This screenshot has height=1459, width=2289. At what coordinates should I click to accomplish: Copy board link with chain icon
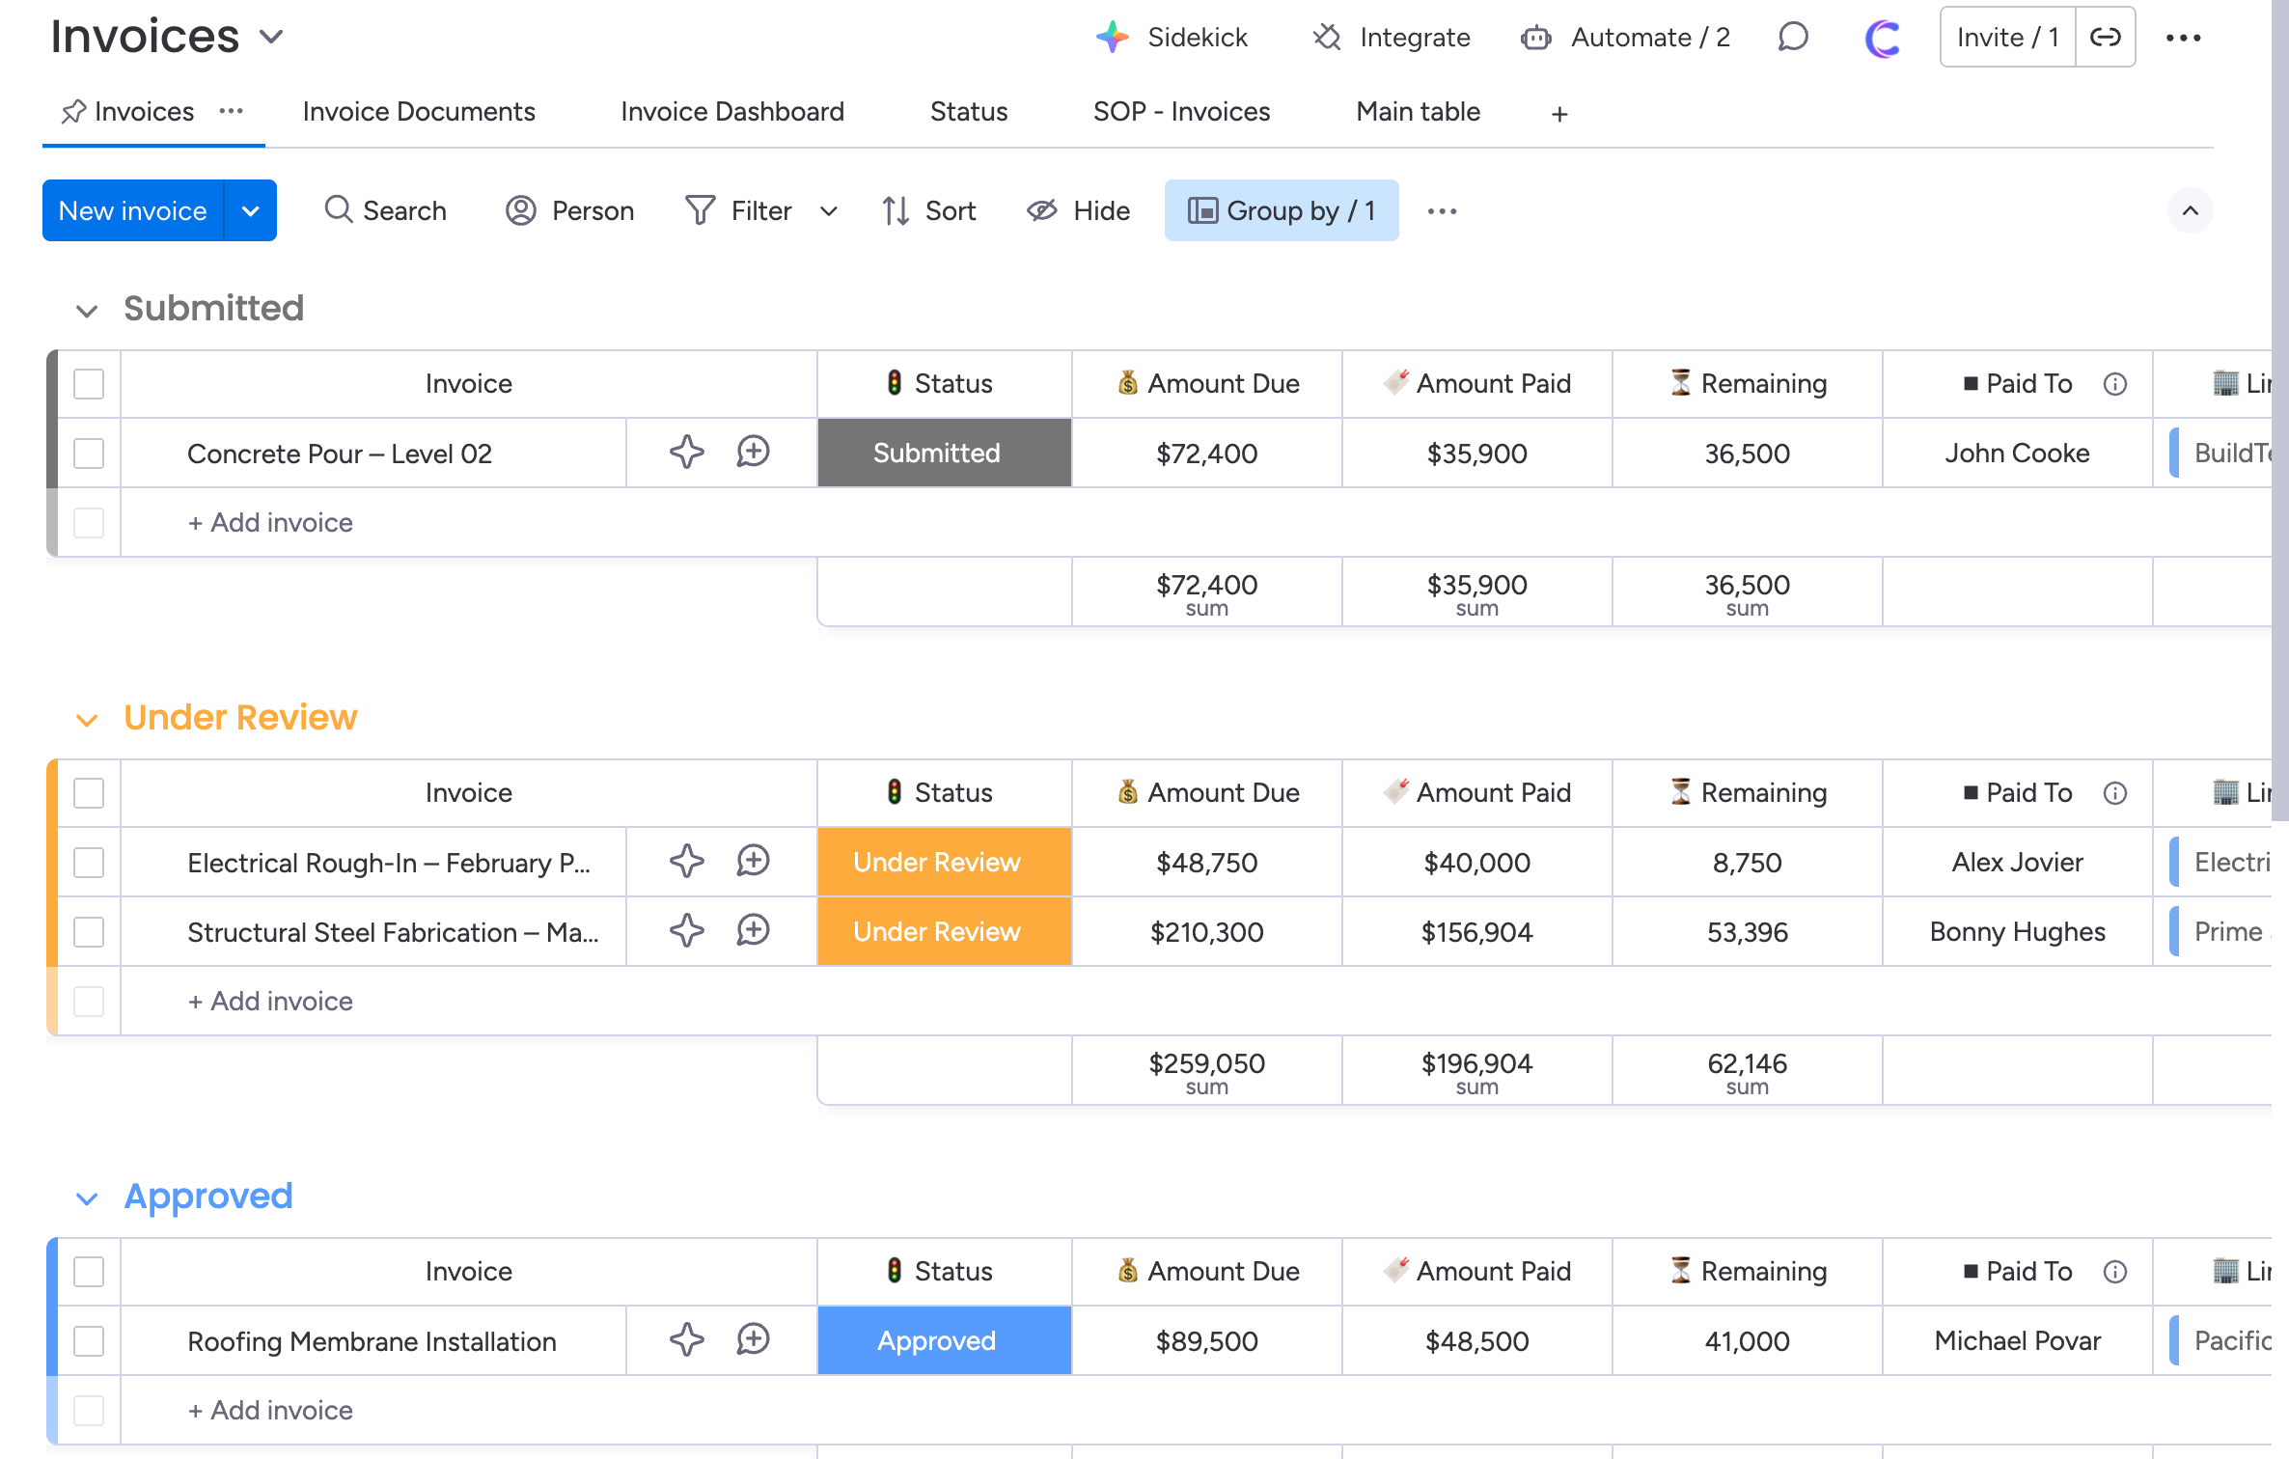[2105, 38]
